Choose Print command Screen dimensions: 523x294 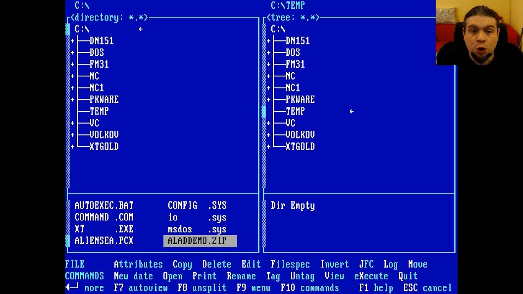[x=204, y=276]
